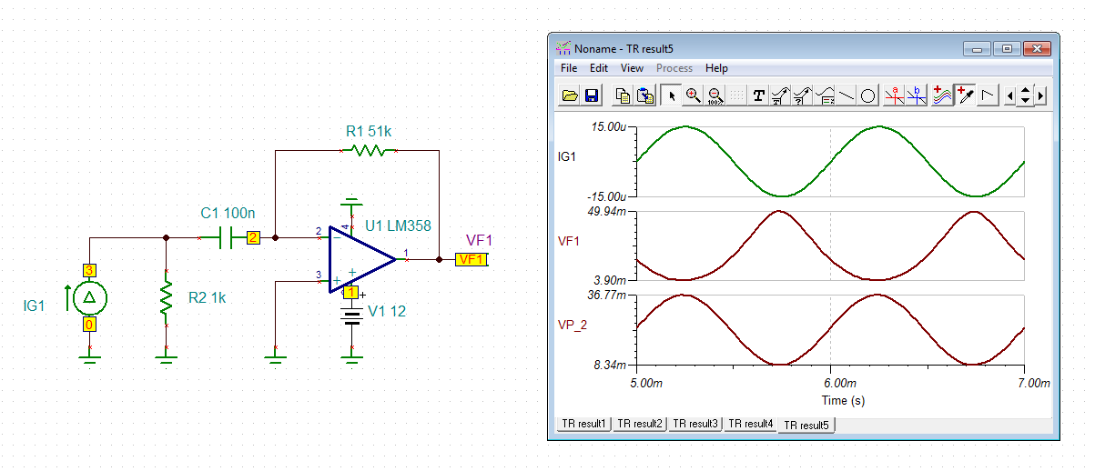Select the U1 LM358 op-amp symbol
Viewport: 1095px width, 471px height.
point(361,260)
